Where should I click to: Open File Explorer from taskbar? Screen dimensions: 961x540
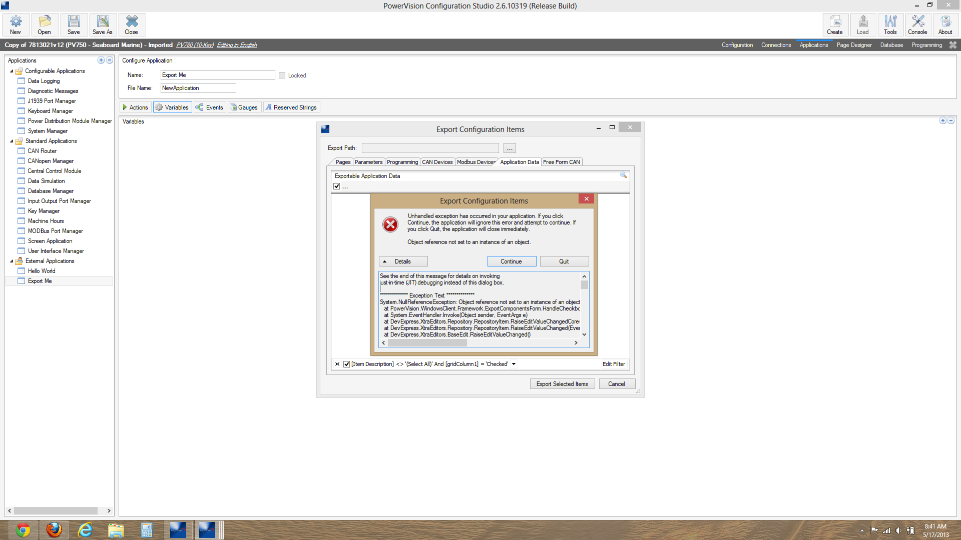[x=116, y=530]
